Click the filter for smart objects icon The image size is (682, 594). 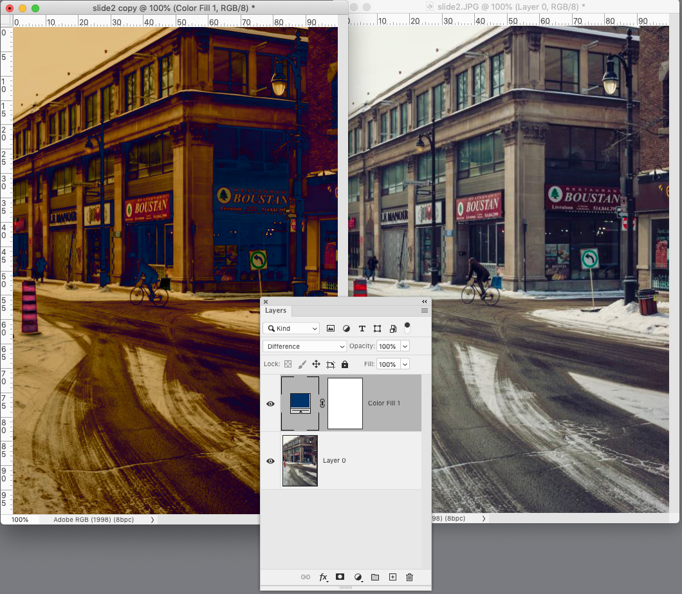[393, 328]
